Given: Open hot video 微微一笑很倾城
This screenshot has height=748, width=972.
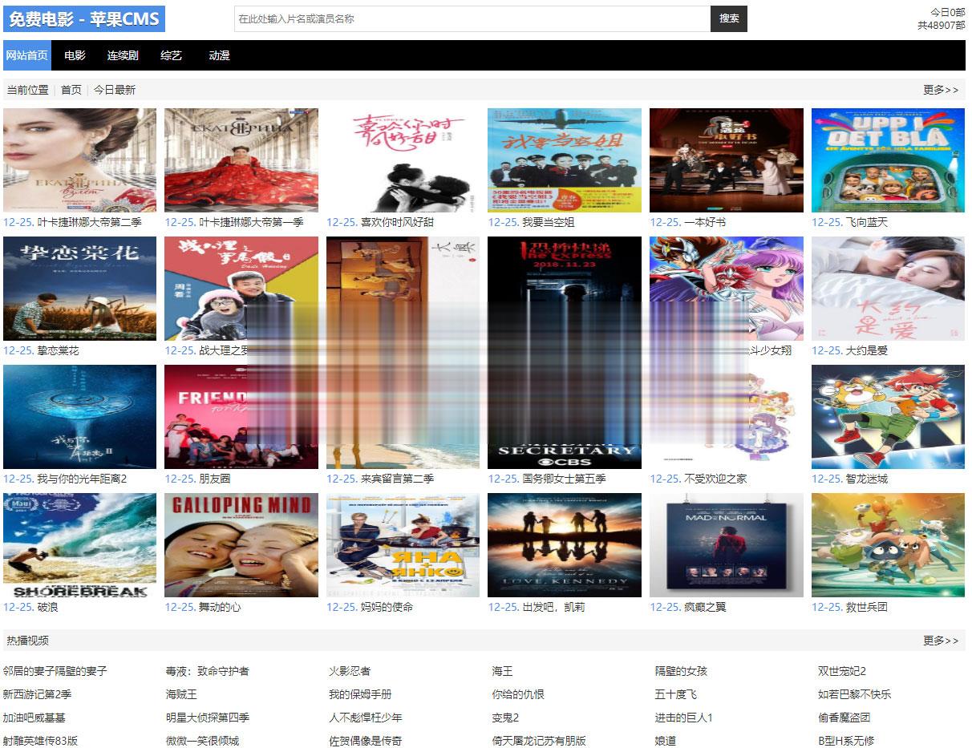Looking at the screenshot, I should pyautogui.click(x=202, y=741).
